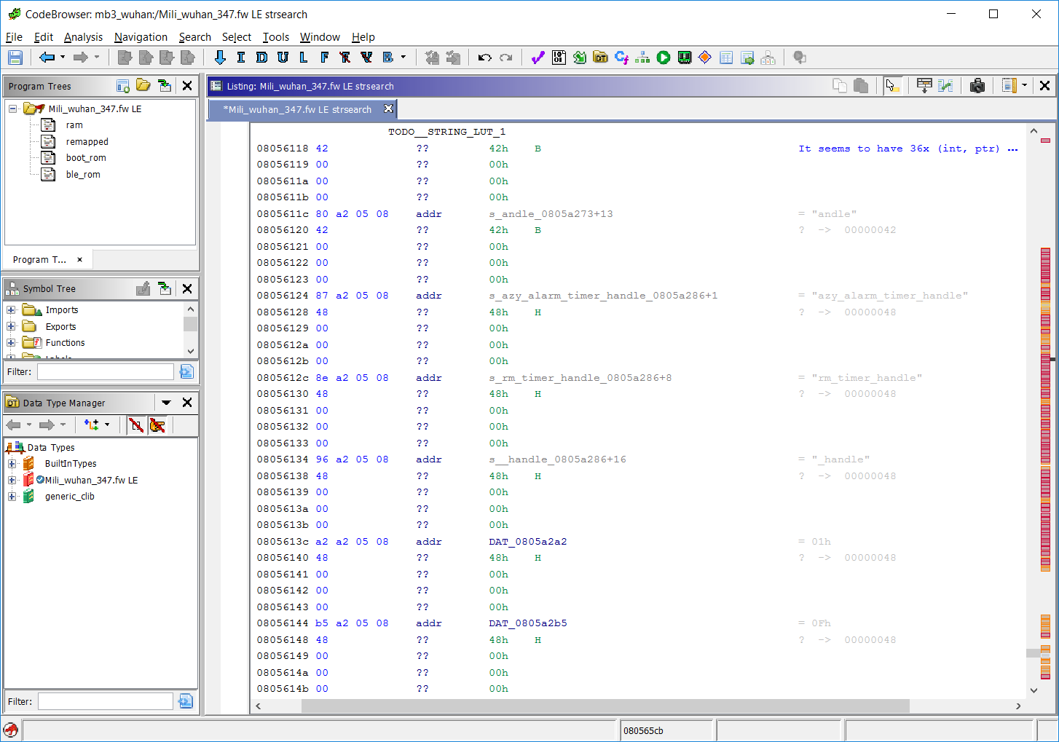Close the listing tab with its X
Screen dimensions: 1059x742
point(388,109)
